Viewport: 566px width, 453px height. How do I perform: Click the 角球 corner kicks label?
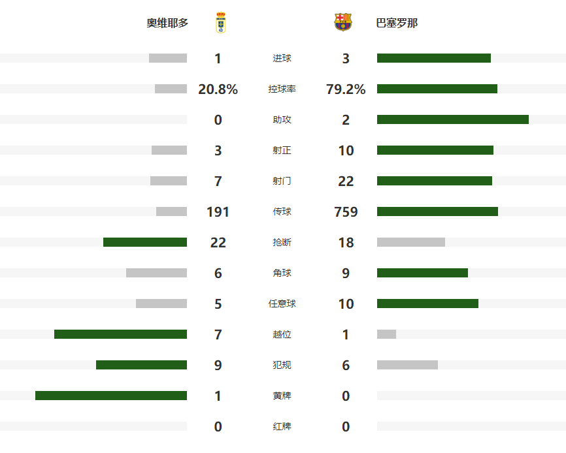pos(282,273)
